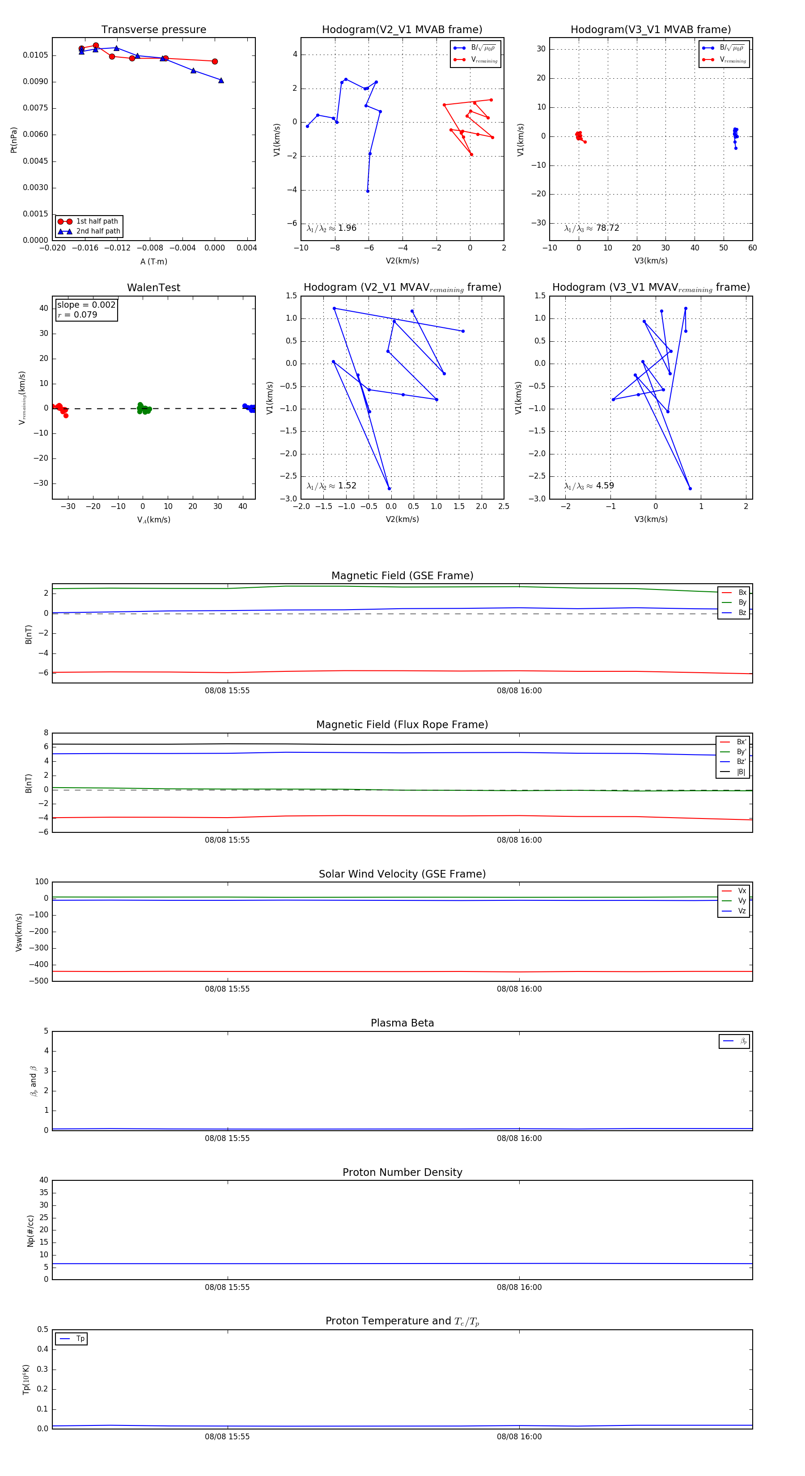Viewport: 805px width, 1476px height.
Task: Select the '2nd half path' legend entry
Action: click(89, 232)
